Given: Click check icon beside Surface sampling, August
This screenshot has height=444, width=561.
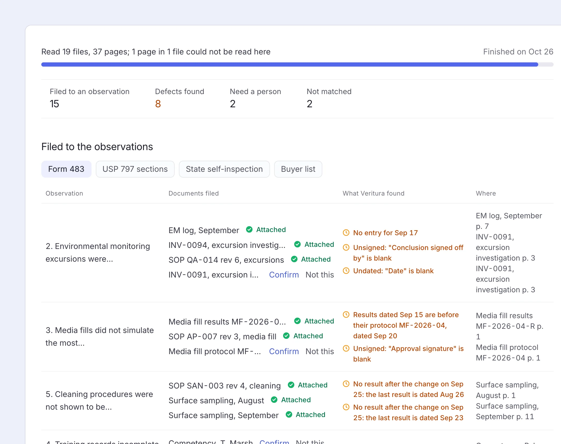Looking at the screenshot, I should (x=274, y=400).
